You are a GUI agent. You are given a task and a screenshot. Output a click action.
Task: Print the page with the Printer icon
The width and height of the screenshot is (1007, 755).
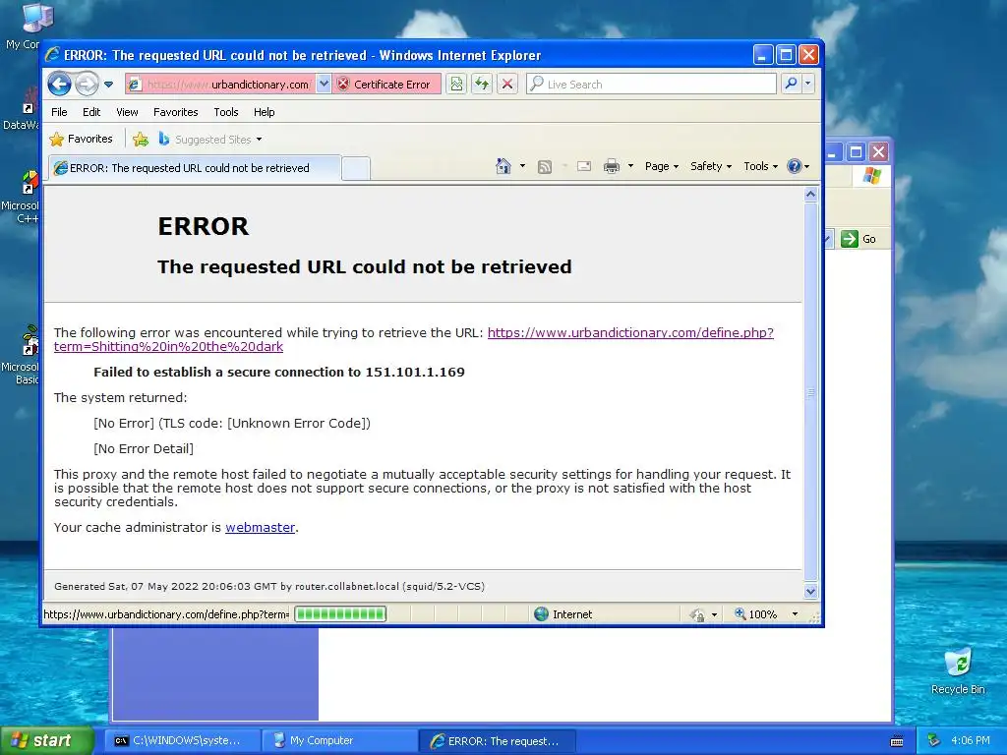pyautogui.click(x=612, y=166)
